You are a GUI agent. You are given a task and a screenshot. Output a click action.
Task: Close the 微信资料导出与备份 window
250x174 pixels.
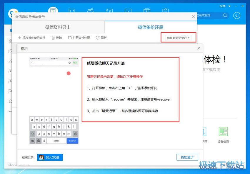point(193,16)
